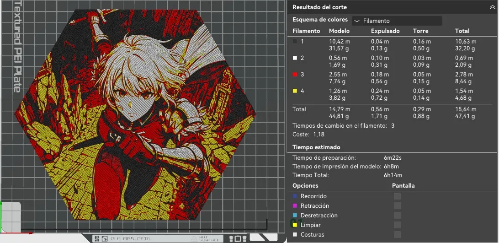Click the white swatch of filament 2
This screenshot has height=243, width=499.
click(x=295, y=58)
